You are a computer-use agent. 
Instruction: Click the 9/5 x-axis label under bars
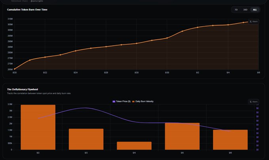coord(182,153)
